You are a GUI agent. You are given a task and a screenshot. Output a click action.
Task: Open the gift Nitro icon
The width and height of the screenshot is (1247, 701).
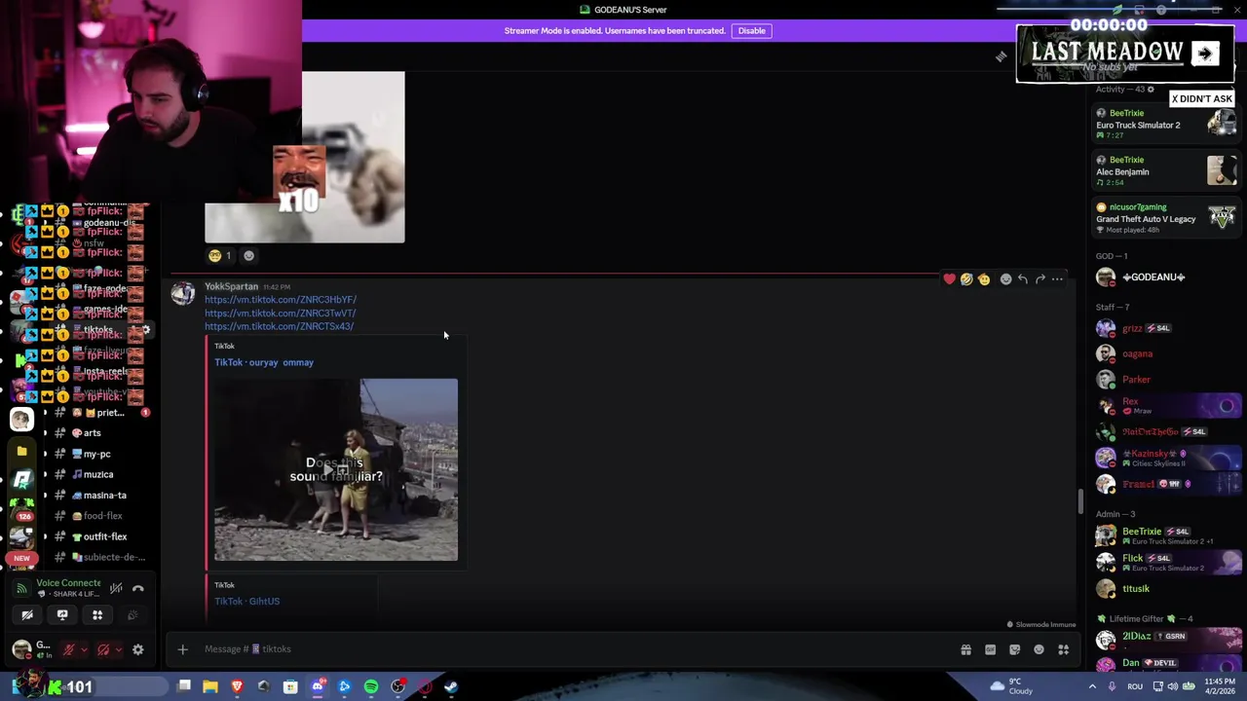(x=965, y=649)
